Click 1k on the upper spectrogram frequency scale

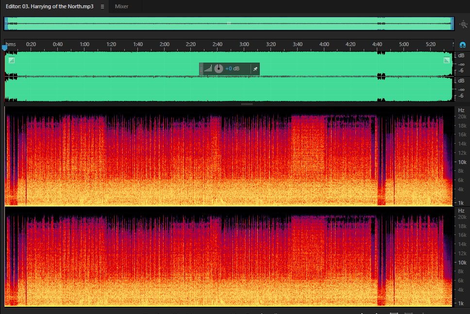tap(461, 203)
